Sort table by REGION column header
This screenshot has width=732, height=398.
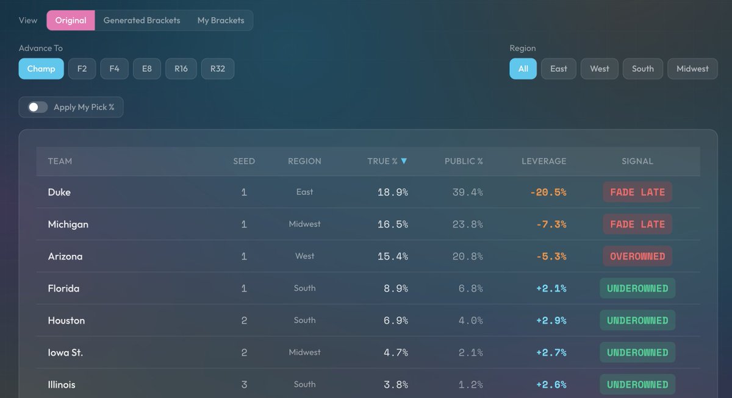[304, 162]
